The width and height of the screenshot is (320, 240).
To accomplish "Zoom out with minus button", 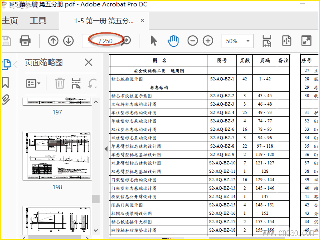I will 193,41.
